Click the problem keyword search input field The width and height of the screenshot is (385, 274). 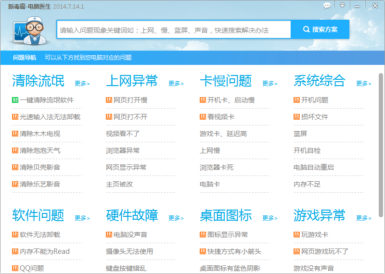click(173, 30)
